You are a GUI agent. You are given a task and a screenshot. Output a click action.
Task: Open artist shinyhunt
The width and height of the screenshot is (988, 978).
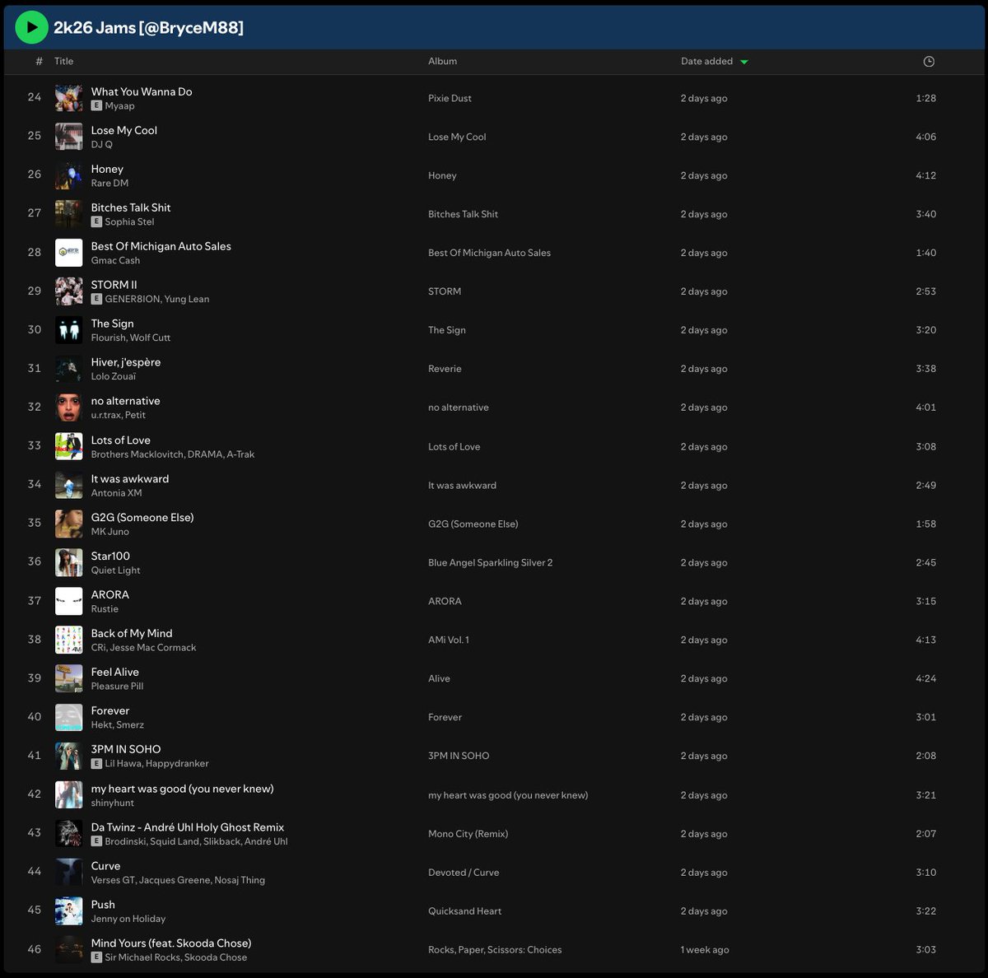pyautogui.click(x=112, y=803)
